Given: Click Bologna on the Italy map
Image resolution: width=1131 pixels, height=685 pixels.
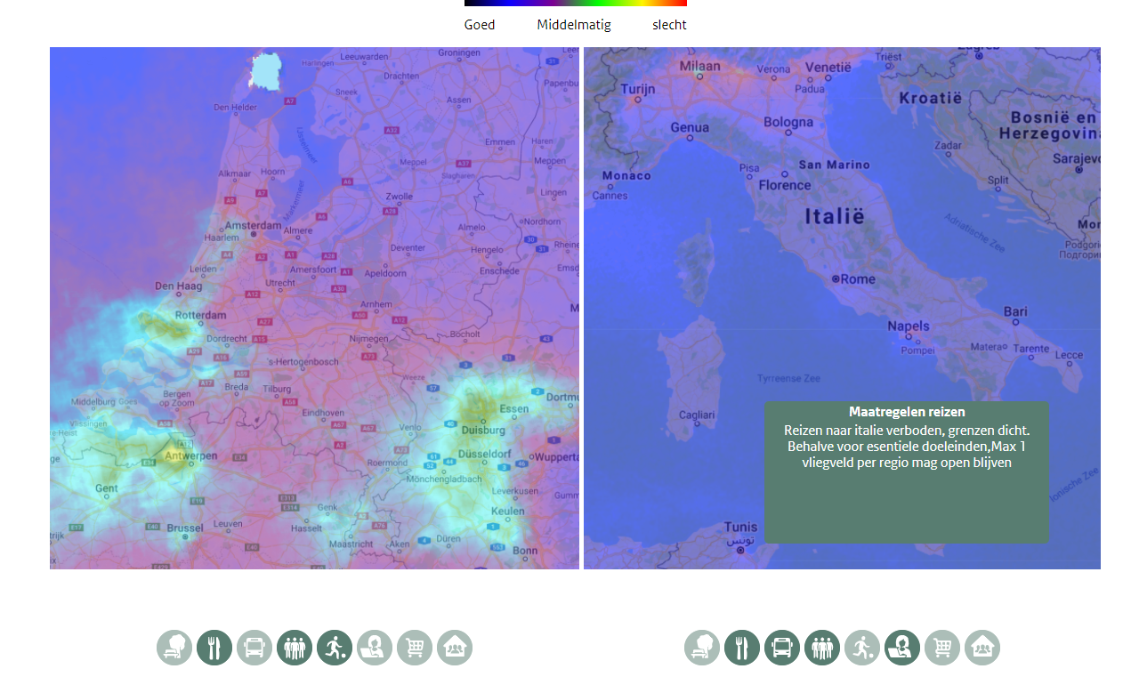Looking at the screenshot, I should click(x=788, y=122).
